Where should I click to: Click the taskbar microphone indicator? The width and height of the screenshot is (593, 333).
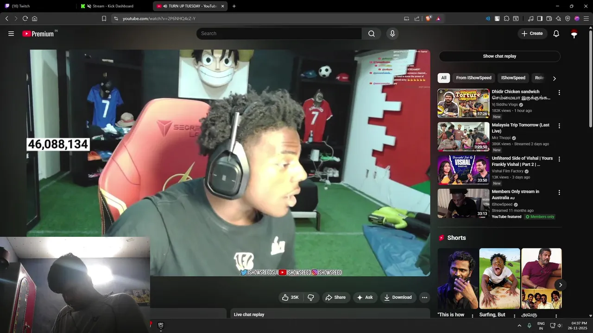529,326
